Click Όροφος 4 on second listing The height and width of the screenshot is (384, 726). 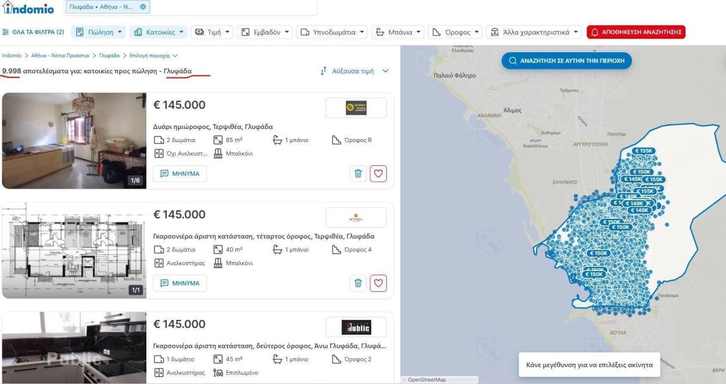point(352,250)
